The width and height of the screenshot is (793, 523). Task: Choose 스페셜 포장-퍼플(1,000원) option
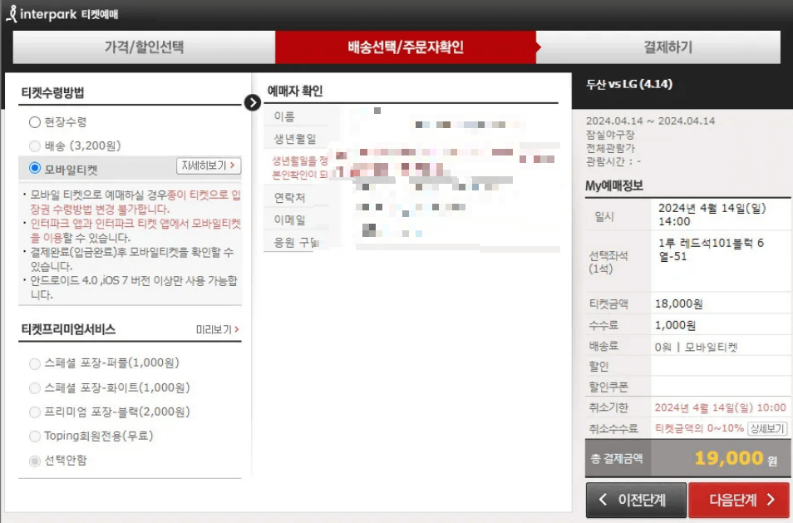tap(34, 363)
